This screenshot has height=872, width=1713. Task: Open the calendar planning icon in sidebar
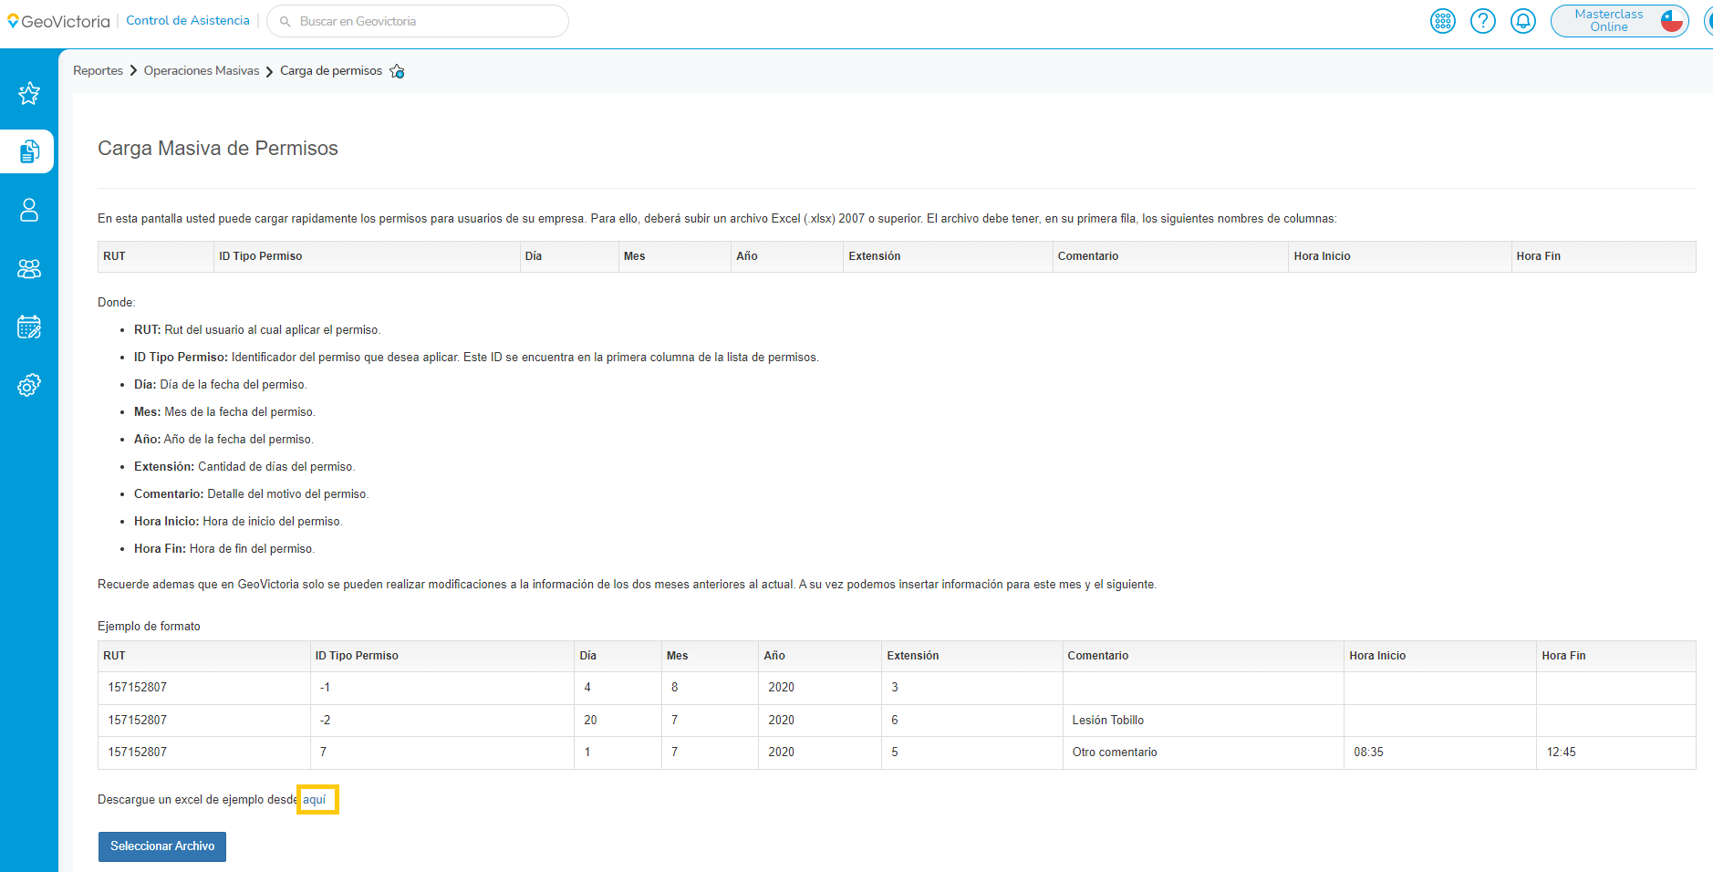click(29, 327)
